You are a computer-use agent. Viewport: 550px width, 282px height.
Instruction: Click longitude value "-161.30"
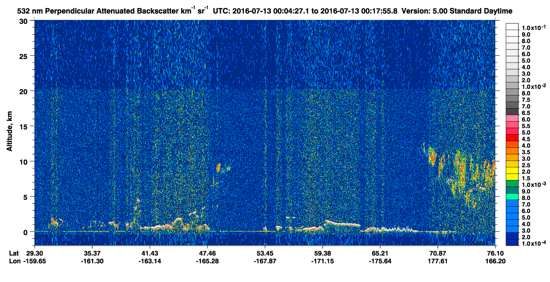coord(92,261)
